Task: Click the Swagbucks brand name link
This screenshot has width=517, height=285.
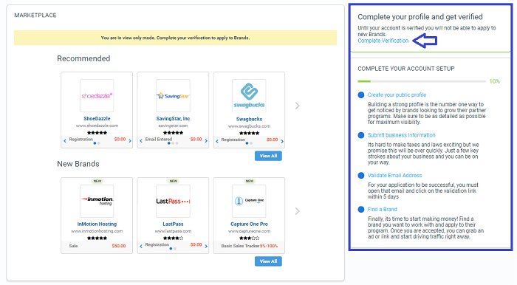Action: coord(250,120)
